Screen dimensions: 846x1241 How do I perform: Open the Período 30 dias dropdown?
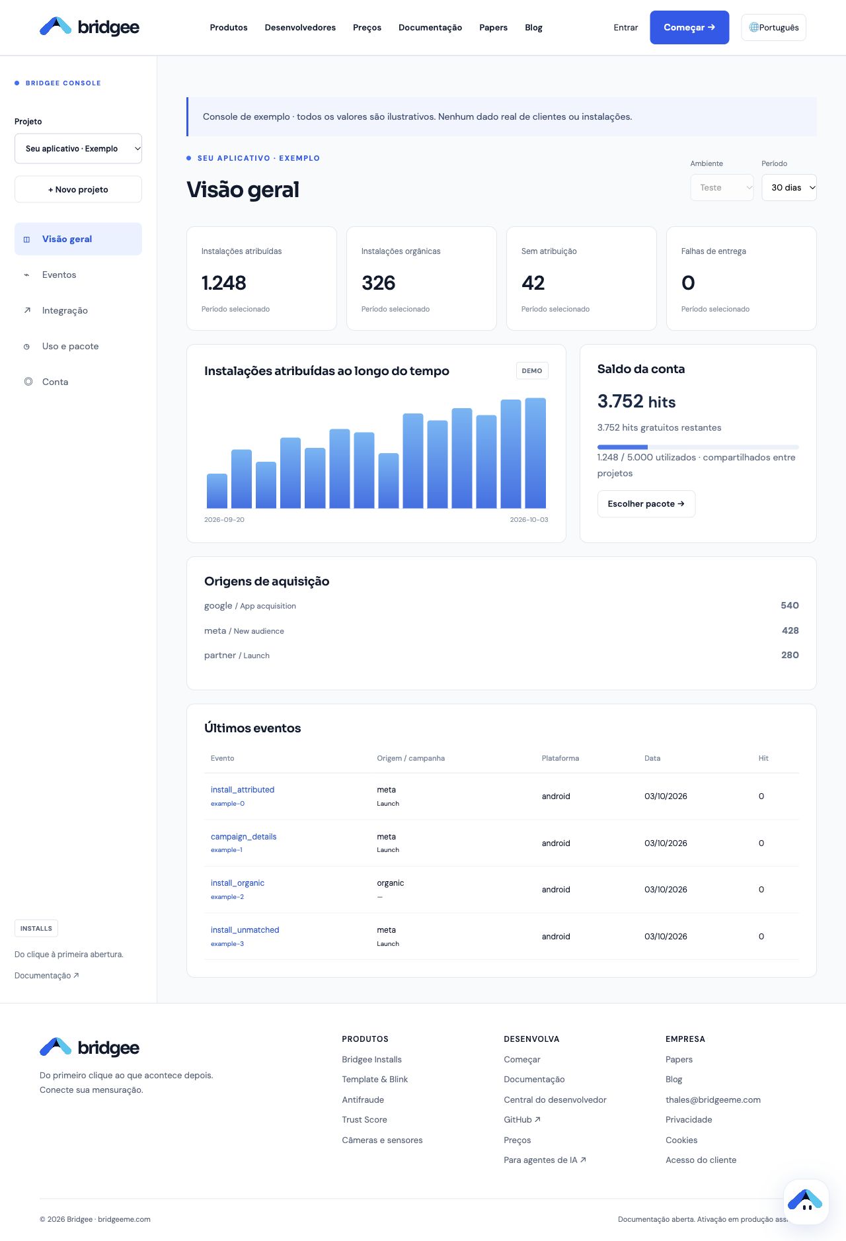coord(789,188)
